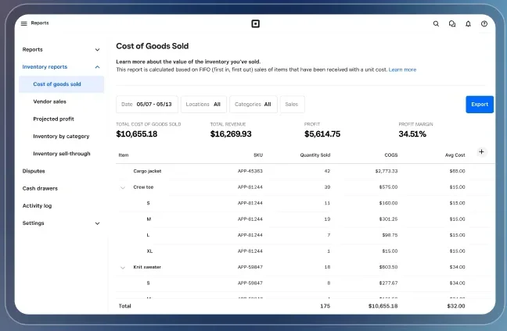Open the messages chat icon
The width and height of the screenshot is (507, 331).
452,23
